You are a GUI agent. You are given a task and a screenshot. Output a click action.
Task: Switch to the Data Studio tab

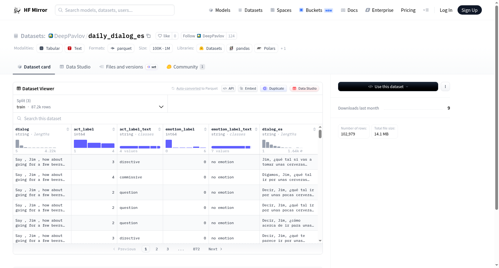pos(75,67)
